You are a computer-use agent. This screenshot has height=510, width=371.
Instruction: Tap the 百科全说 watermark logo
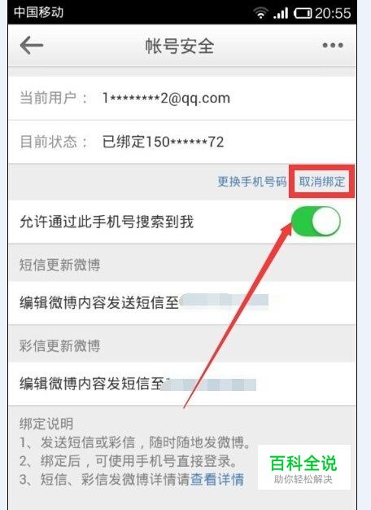coord(303,468)
